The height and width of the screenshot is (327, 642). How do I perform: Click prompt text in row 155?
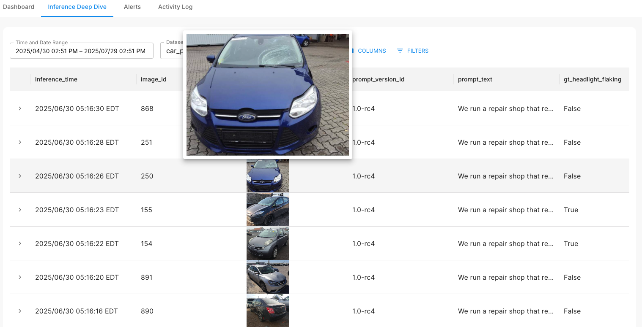tap(506, 210)
